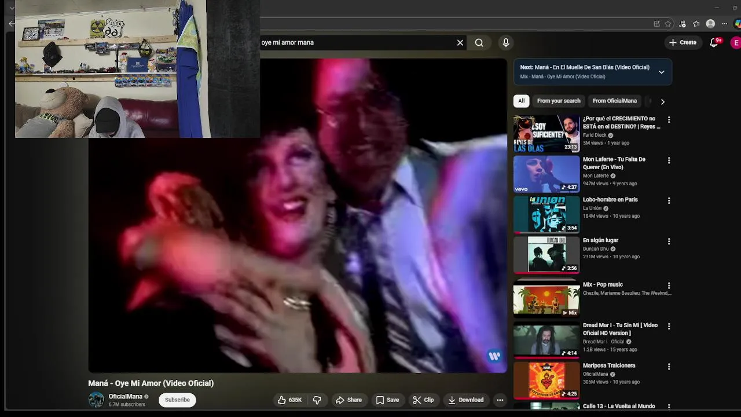Open the browser profile avatar
This screenshot has width=741, height=417.
[710, 24]
